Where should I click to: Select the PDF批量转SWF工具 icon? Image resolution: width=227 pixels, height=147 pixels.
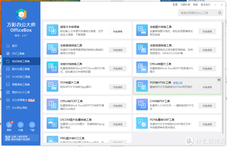[x=142, y=123]
